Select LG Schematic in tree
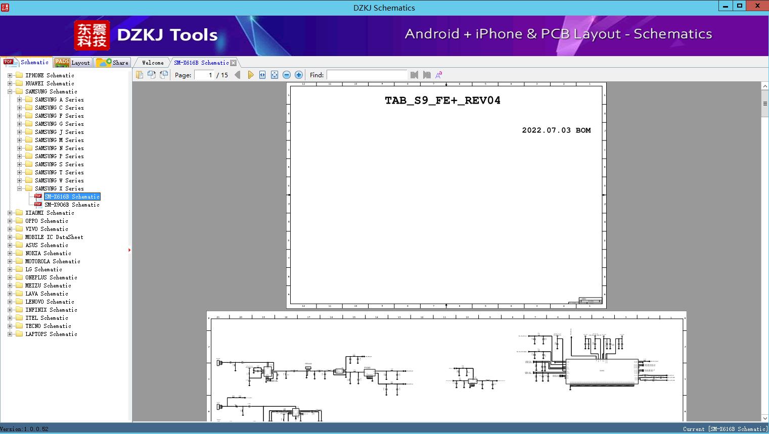The width and height of the screenshot is (769, 434). pos(43,269)
